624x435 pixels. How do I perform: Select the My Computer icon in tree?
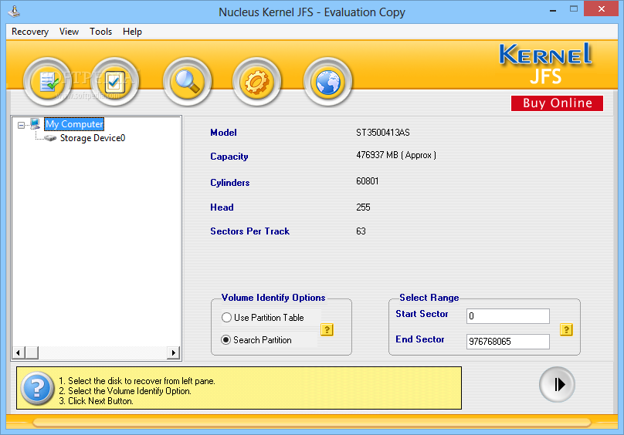pyautogui.click(x=36, y=124)
